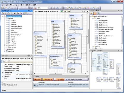Open the Model menu
This screenshot has height=93, width=124.
[12, 5]
